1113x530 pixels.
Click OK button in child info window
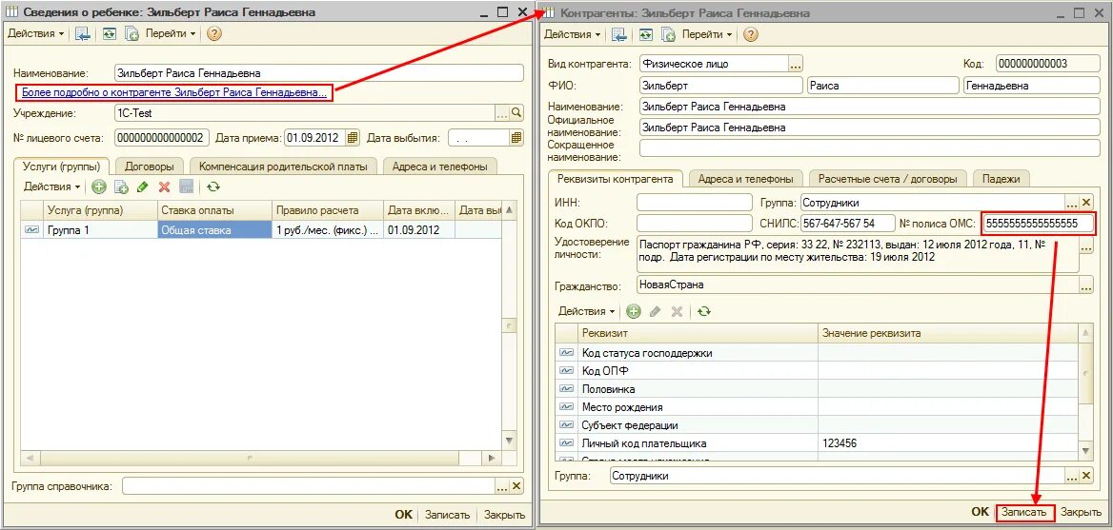click(403, 515)
